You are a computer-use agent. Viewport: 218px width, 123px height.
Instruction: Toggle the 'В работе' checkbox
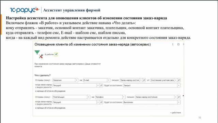click(56, 54)
